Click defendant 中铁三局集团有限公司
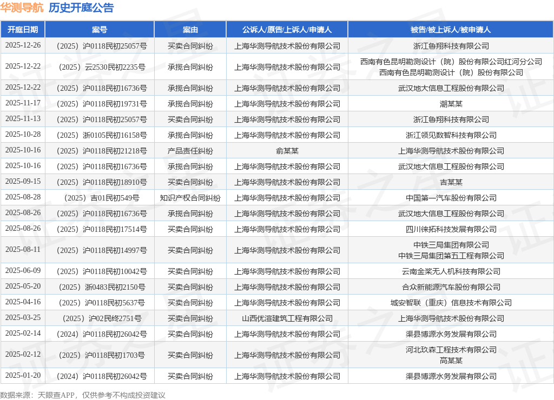 (x=451, y=245)
